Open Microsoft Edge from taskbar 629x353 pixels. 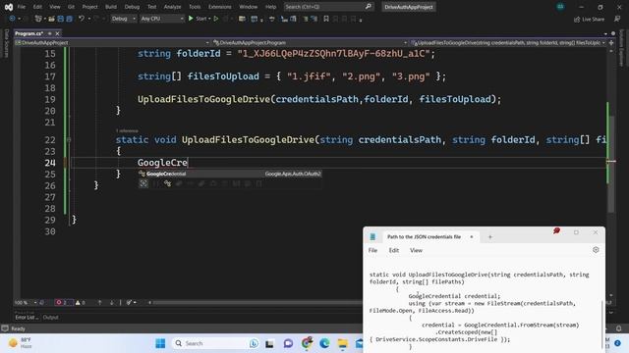coord(324,343)
